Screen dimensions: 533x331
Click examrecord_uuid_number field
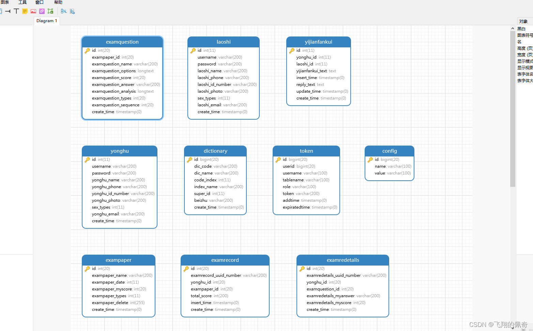[x=229, y=275]
